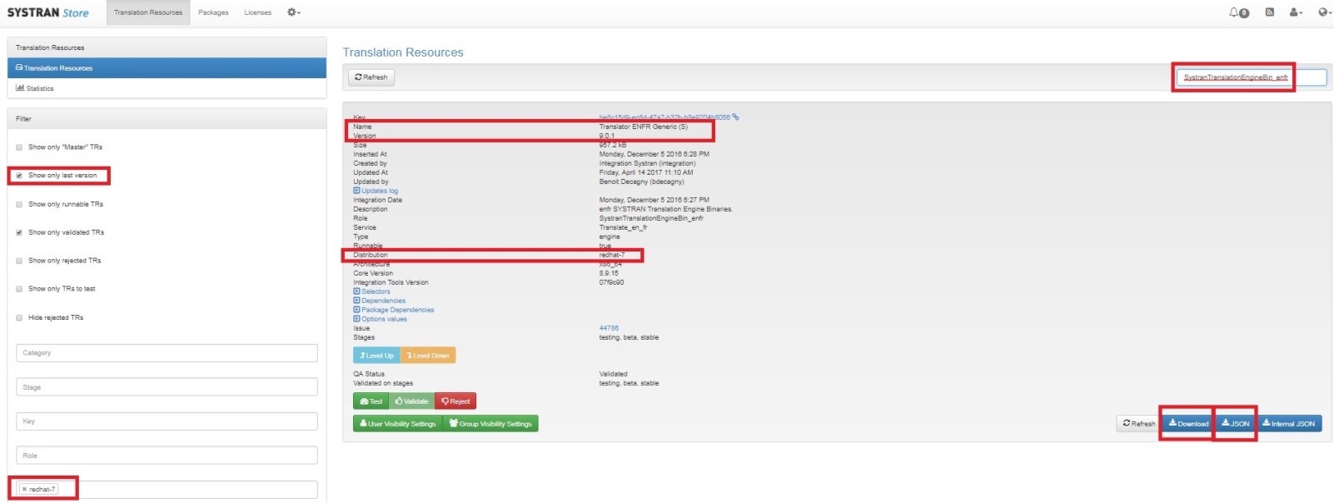The height and width of the screenshot is (503, 1334).
Task: Select the Updated by value Benoit Decagny
Action: (642, 182)
